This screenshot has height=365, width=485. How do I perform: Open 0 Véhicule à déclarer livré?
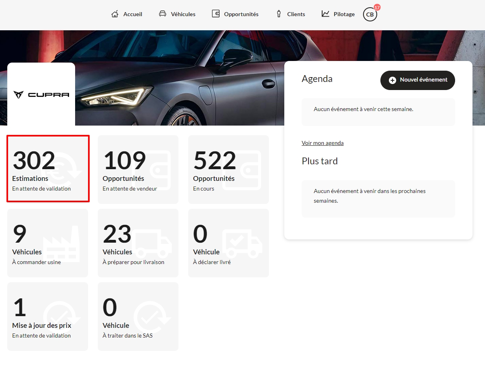(x=229, y=243)
